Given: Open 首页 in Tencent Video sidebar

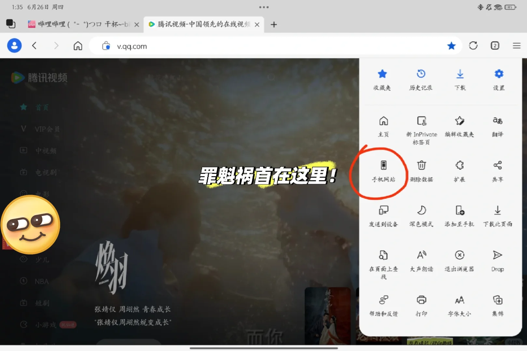Looking at the screenshot, I should 35,107.
